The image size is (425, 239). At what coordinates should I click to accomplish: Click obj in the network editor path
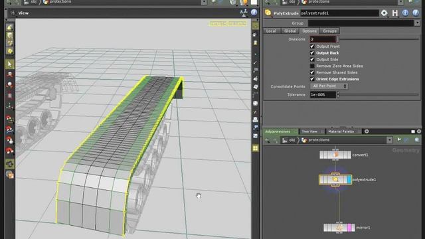[x=292, y=140]
